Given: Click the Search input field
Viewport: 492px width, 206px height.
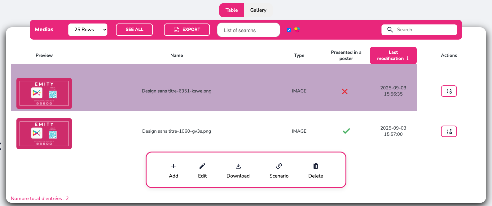Looking at the screenshot, I should (x=424, y=30).
